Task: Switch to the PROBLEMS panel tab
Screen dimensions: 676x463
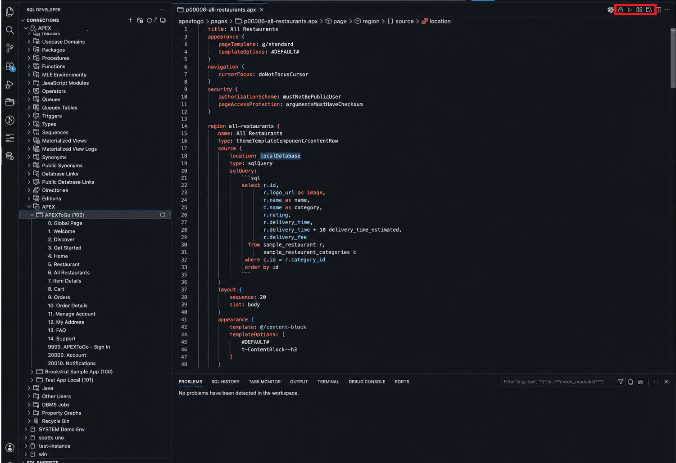Action: [x=190, y=382]
